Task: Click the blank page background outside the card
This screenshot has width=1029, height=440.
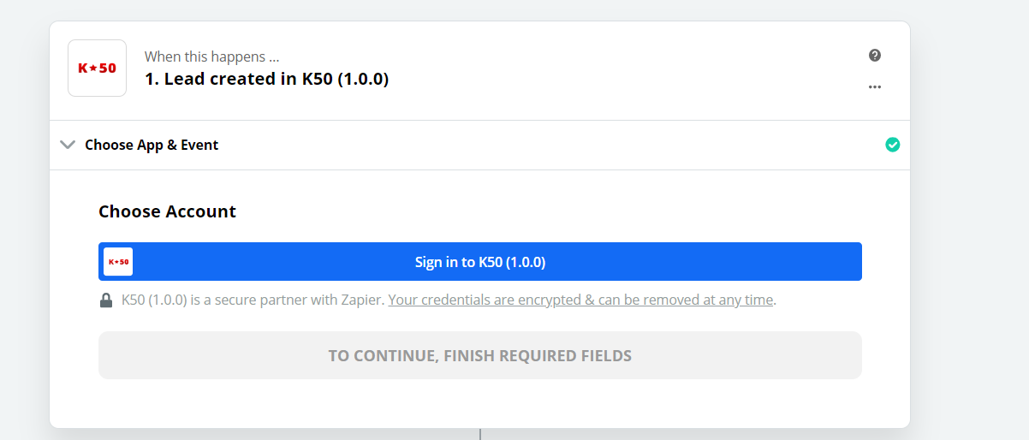Action: 969,214
